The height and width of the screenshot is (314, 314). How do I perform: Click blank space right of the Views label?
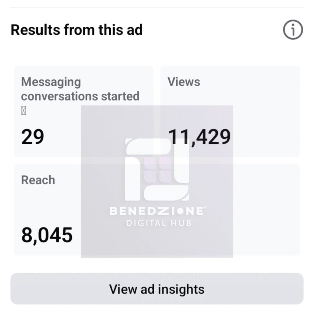coord(251,82)
